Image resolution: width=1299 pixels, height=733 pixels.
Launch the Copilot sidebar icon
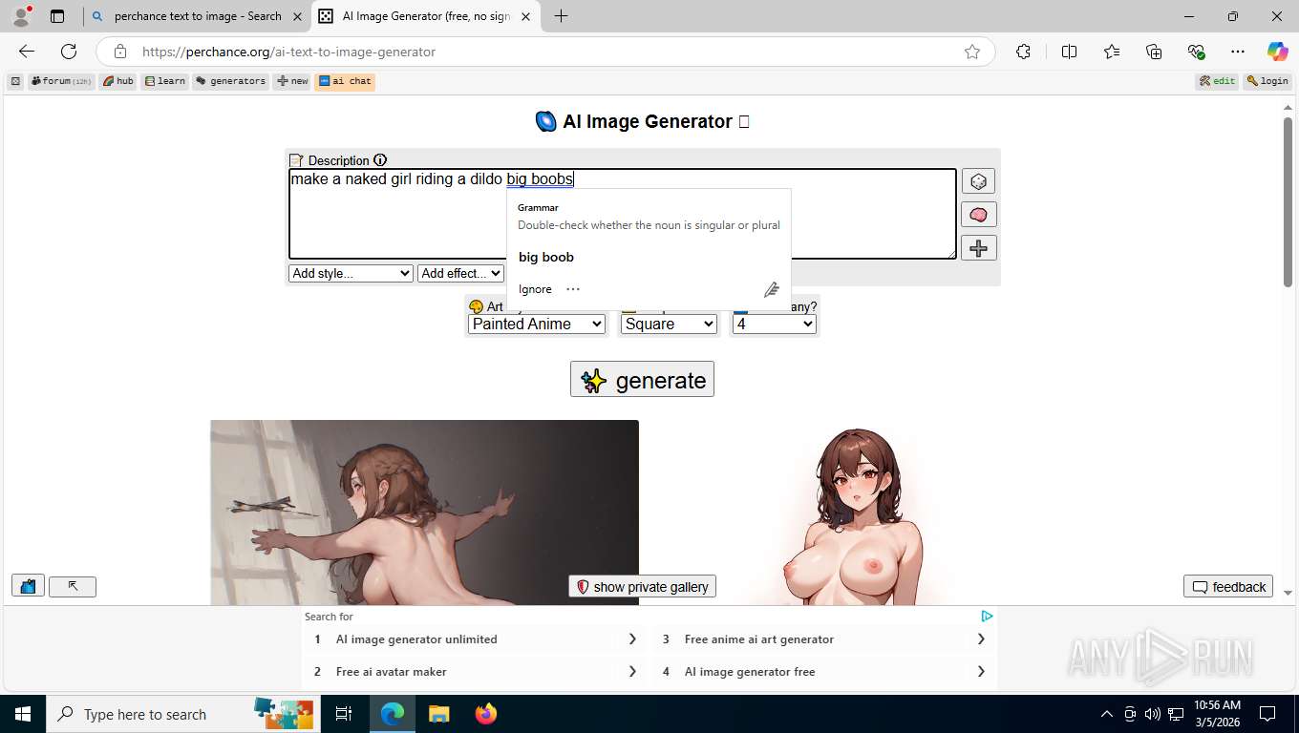pos(1278,52)
